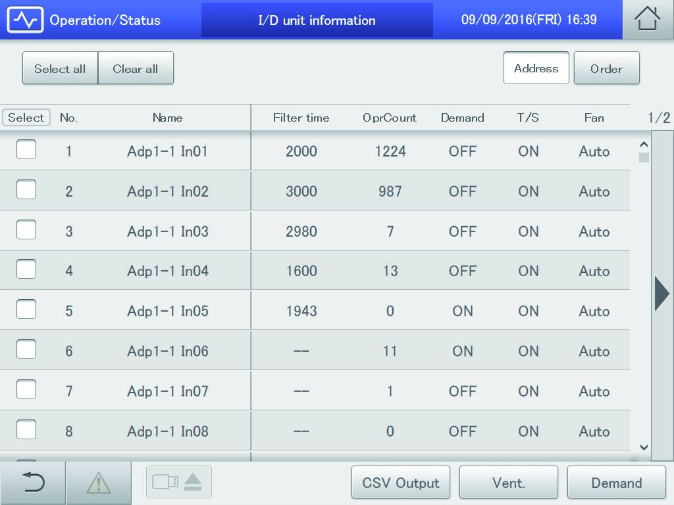Tick the checkbox for Adp1-1 In01
The width and height of the screenshot is (674, 505).
[26, 151]
